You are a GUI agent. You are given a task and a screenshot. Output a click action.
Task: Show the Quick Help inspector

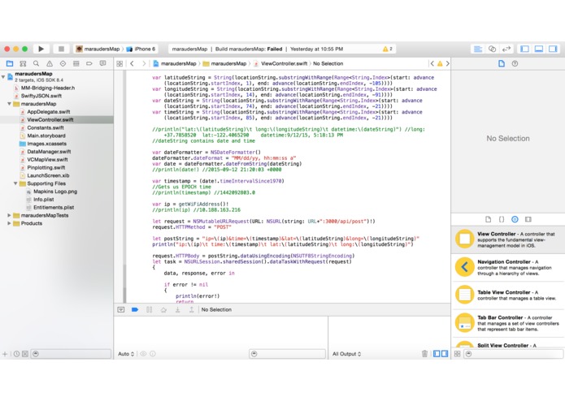click(x=515, y=63)
